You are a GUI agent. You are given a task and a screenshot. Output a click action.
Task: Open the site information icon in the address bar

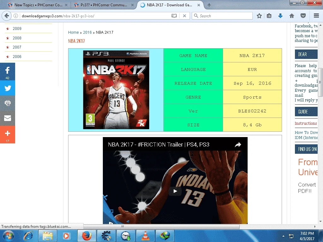(x=16, y=16)
